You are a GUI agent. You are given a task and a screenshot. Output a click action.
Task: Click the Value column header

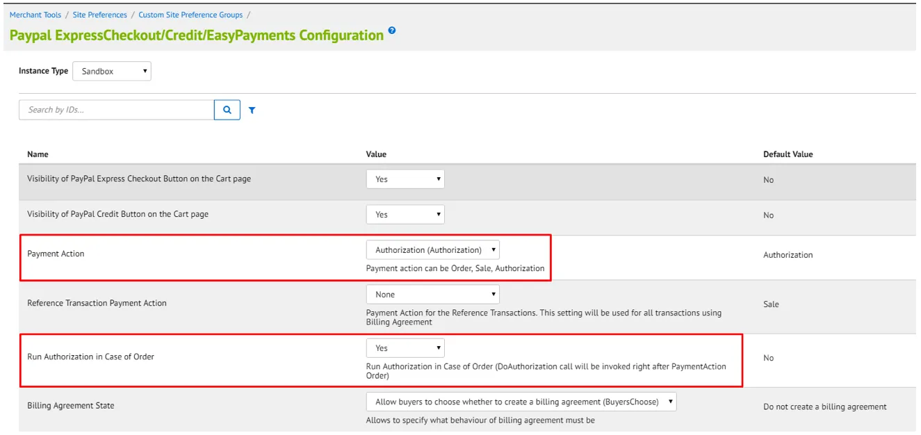(x=376, y=154)
